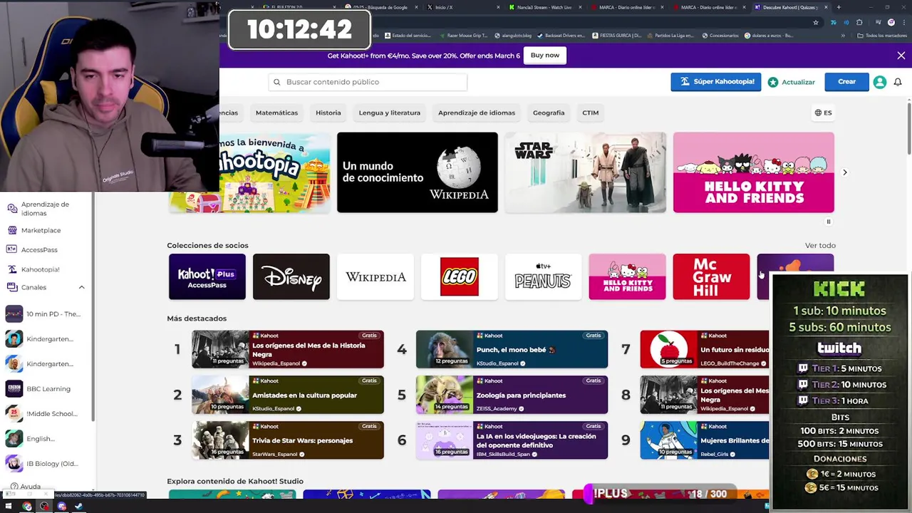Image resolution: width=912 pixels, height=513 pixels.
Task: Select the Geografía category tab
Action: pyautogui.click(x=549, y=113)
